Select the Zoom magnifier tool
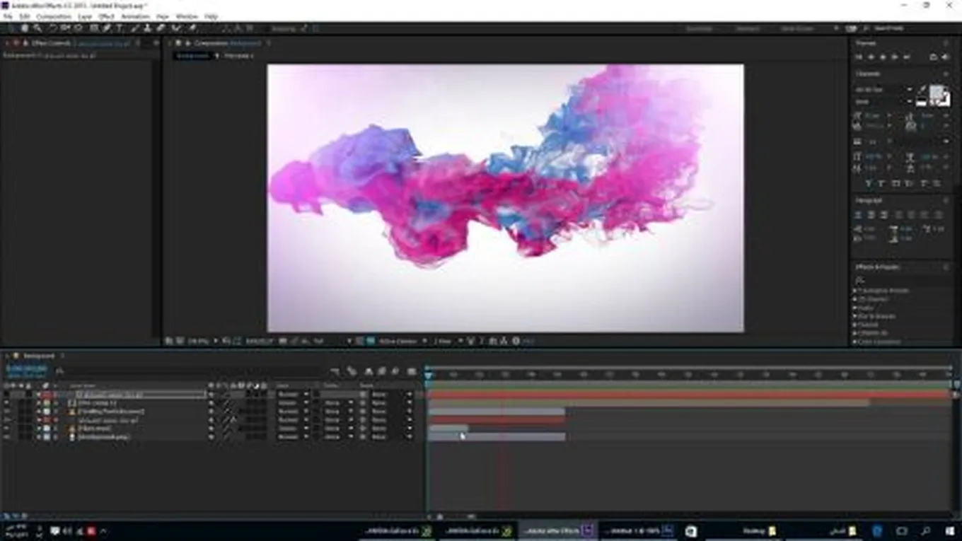962x541 pixels. [37, 28]
